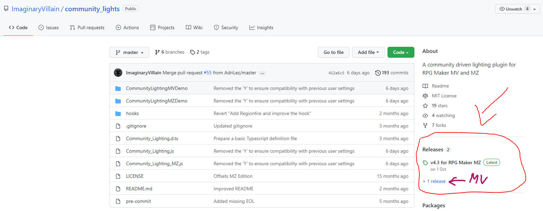Open the Community_Lighting.js file
Screen dimensions: 543x211
(150, 151)
